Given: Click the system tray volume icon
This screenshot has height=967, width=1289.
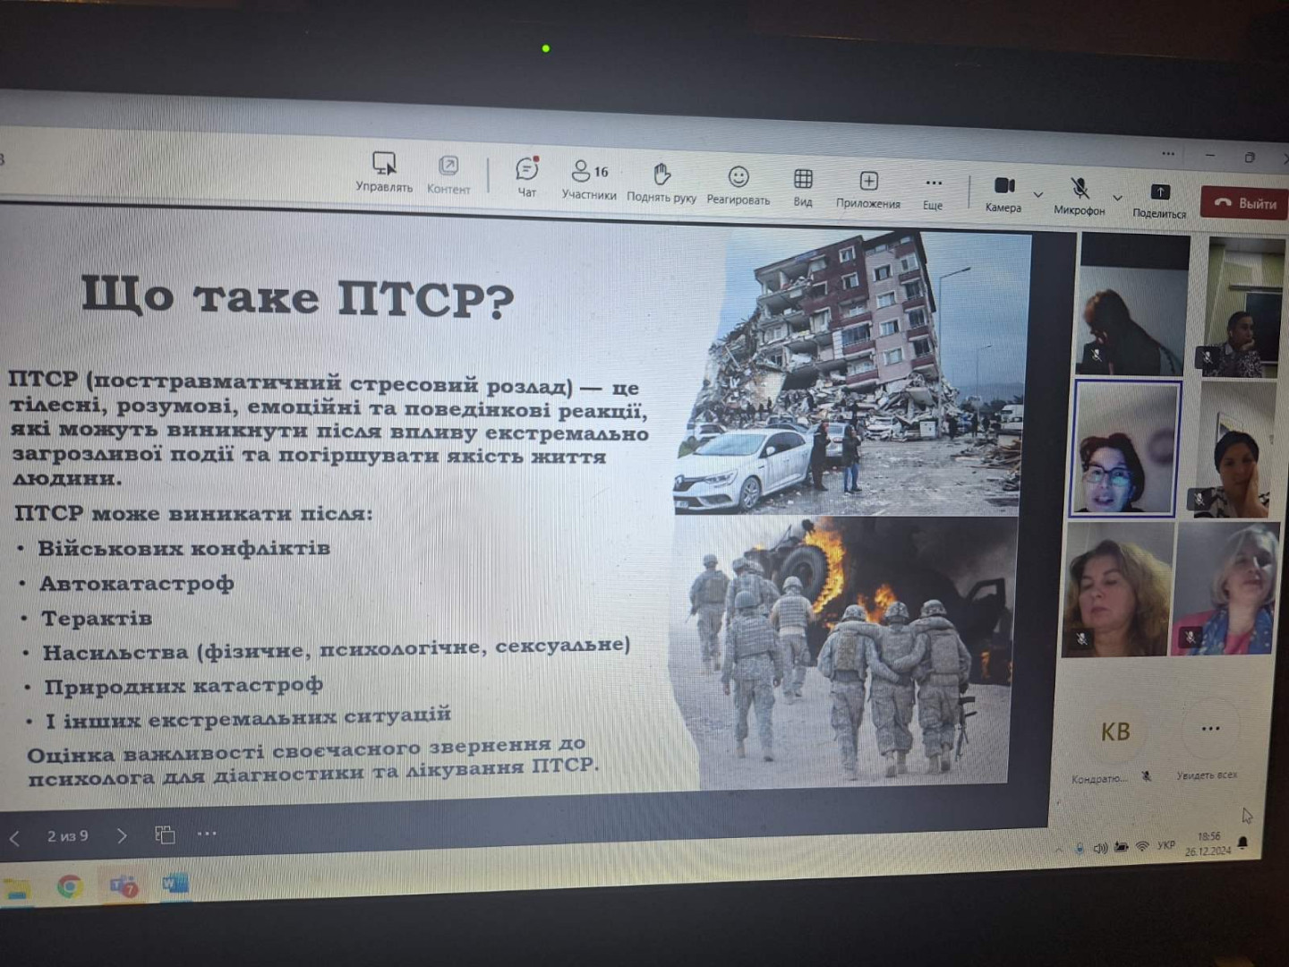Looking at the screenshot, I should click(1100, 848).
